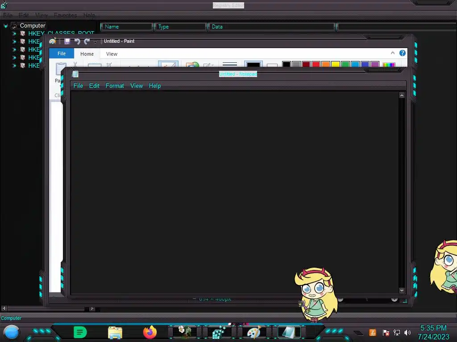
Task: Open the network tray icon
Action: click(397, 333)
